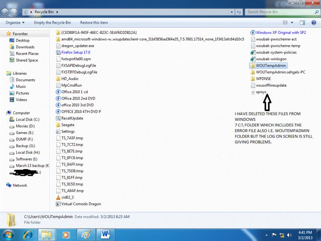The width and height of the screenshot is (321, 241).
Task: Open Downloads under Favorites
Action: [x=25, y=47]
